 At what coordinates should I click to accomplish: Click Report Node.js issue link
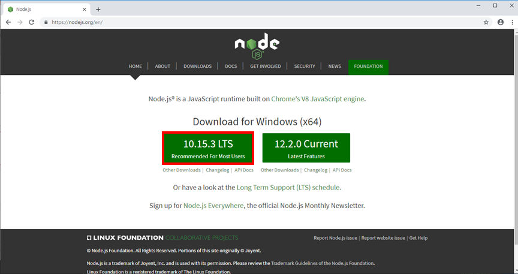335,238
